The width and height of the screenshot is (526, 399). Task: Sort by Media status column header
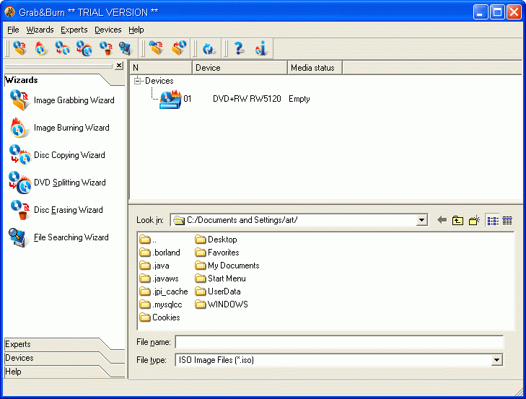(x=315, y=68)
